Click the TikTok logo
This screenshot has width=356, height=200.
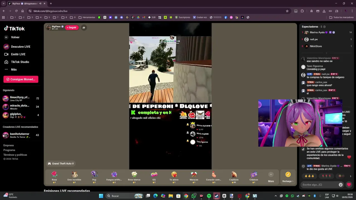[14, 28]
